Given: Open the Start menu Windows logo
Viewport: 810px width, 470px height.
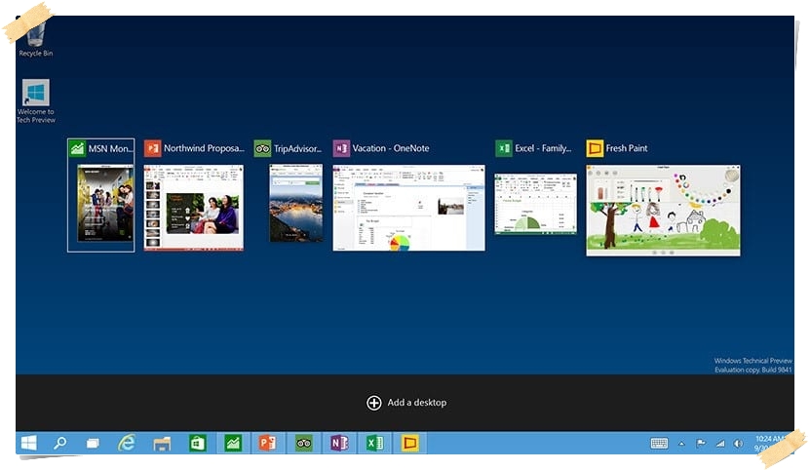Looking at the screenshot, I should (28, 443).
